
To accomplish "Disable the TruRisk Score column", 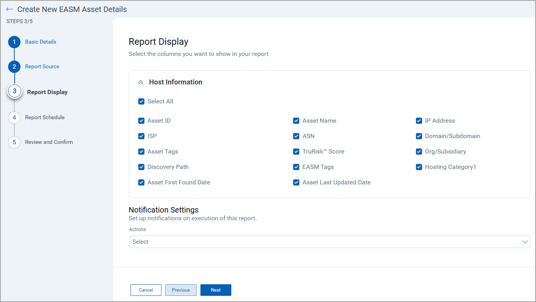I will (296, 152).
